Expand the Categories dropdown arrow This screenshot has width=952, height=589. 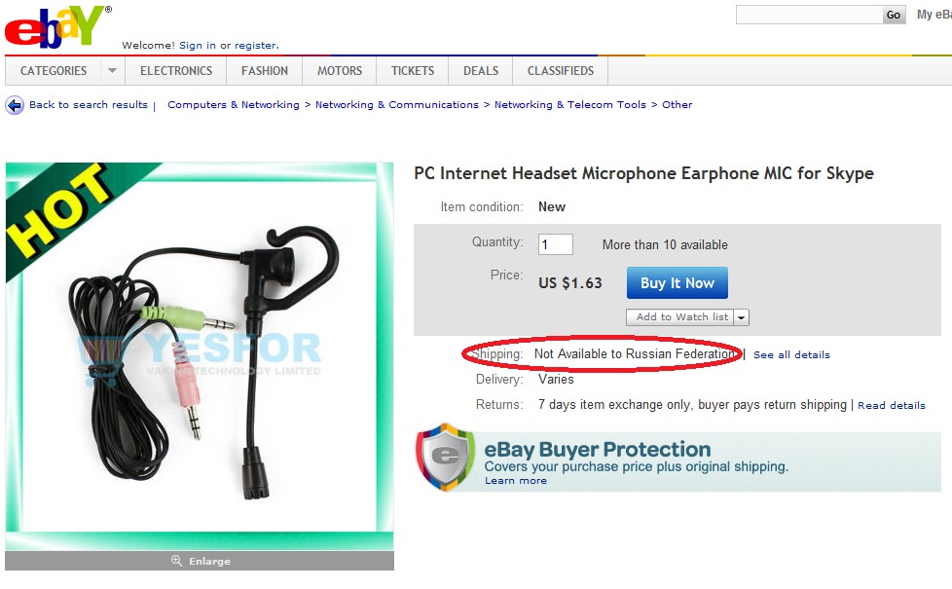point(112,70)
